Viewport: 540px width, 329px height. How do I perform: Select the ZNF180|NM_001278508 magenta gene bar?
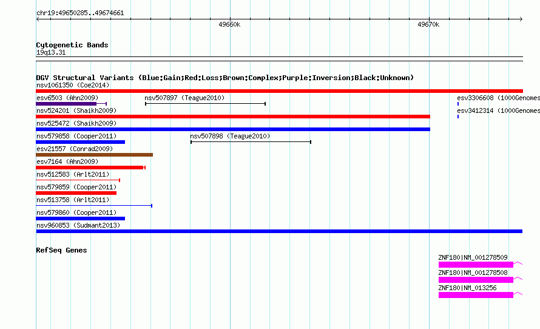[476, 280]
